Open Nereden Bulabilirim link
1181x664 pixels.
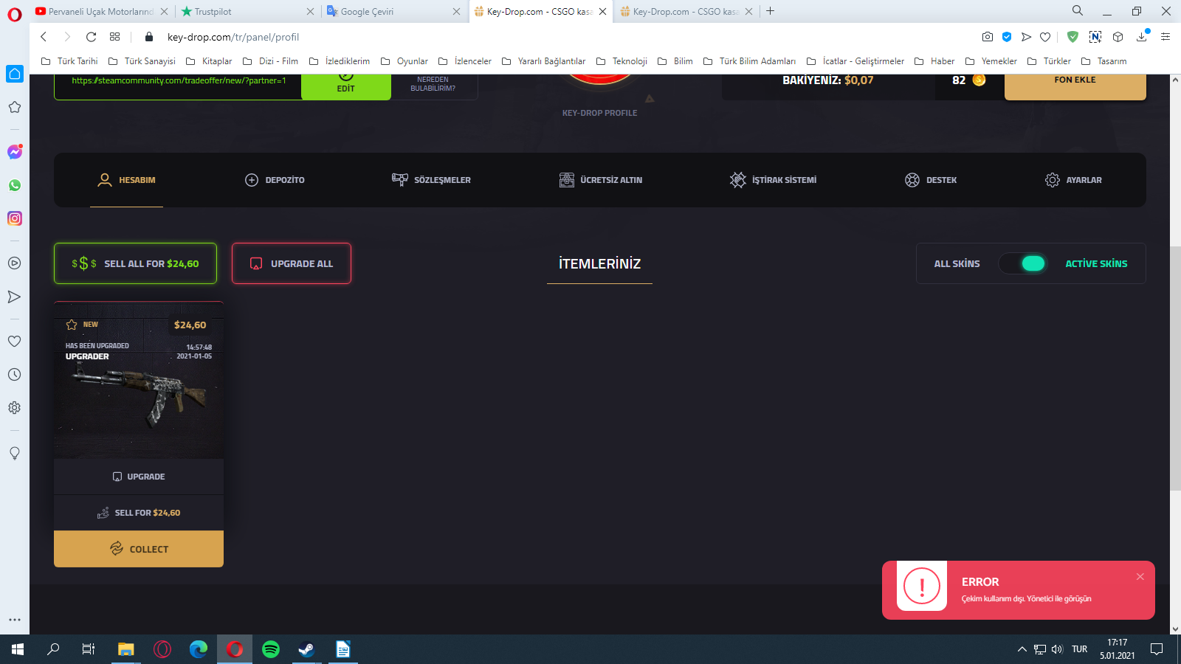(x=433, y=84)
